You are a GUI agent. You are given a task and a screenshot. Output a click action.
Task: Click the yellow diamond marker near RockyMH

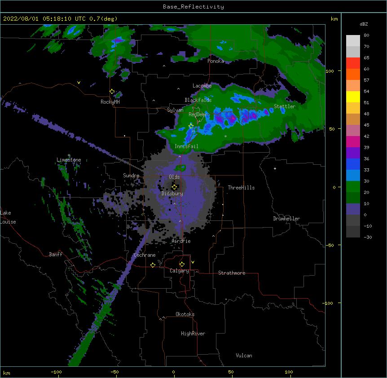[112, 92]
